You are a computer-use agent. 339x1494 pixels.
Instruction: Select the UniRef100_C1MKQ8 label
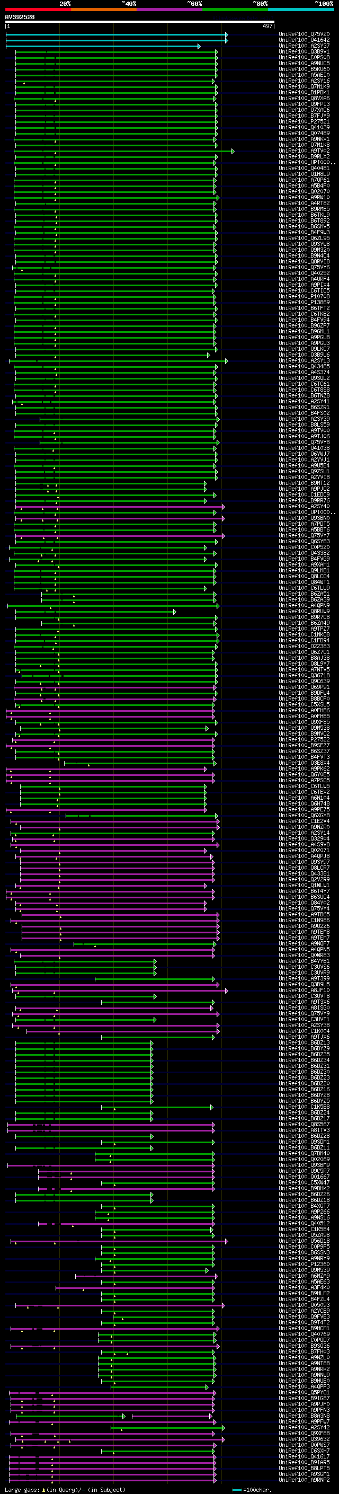[304, 634]
